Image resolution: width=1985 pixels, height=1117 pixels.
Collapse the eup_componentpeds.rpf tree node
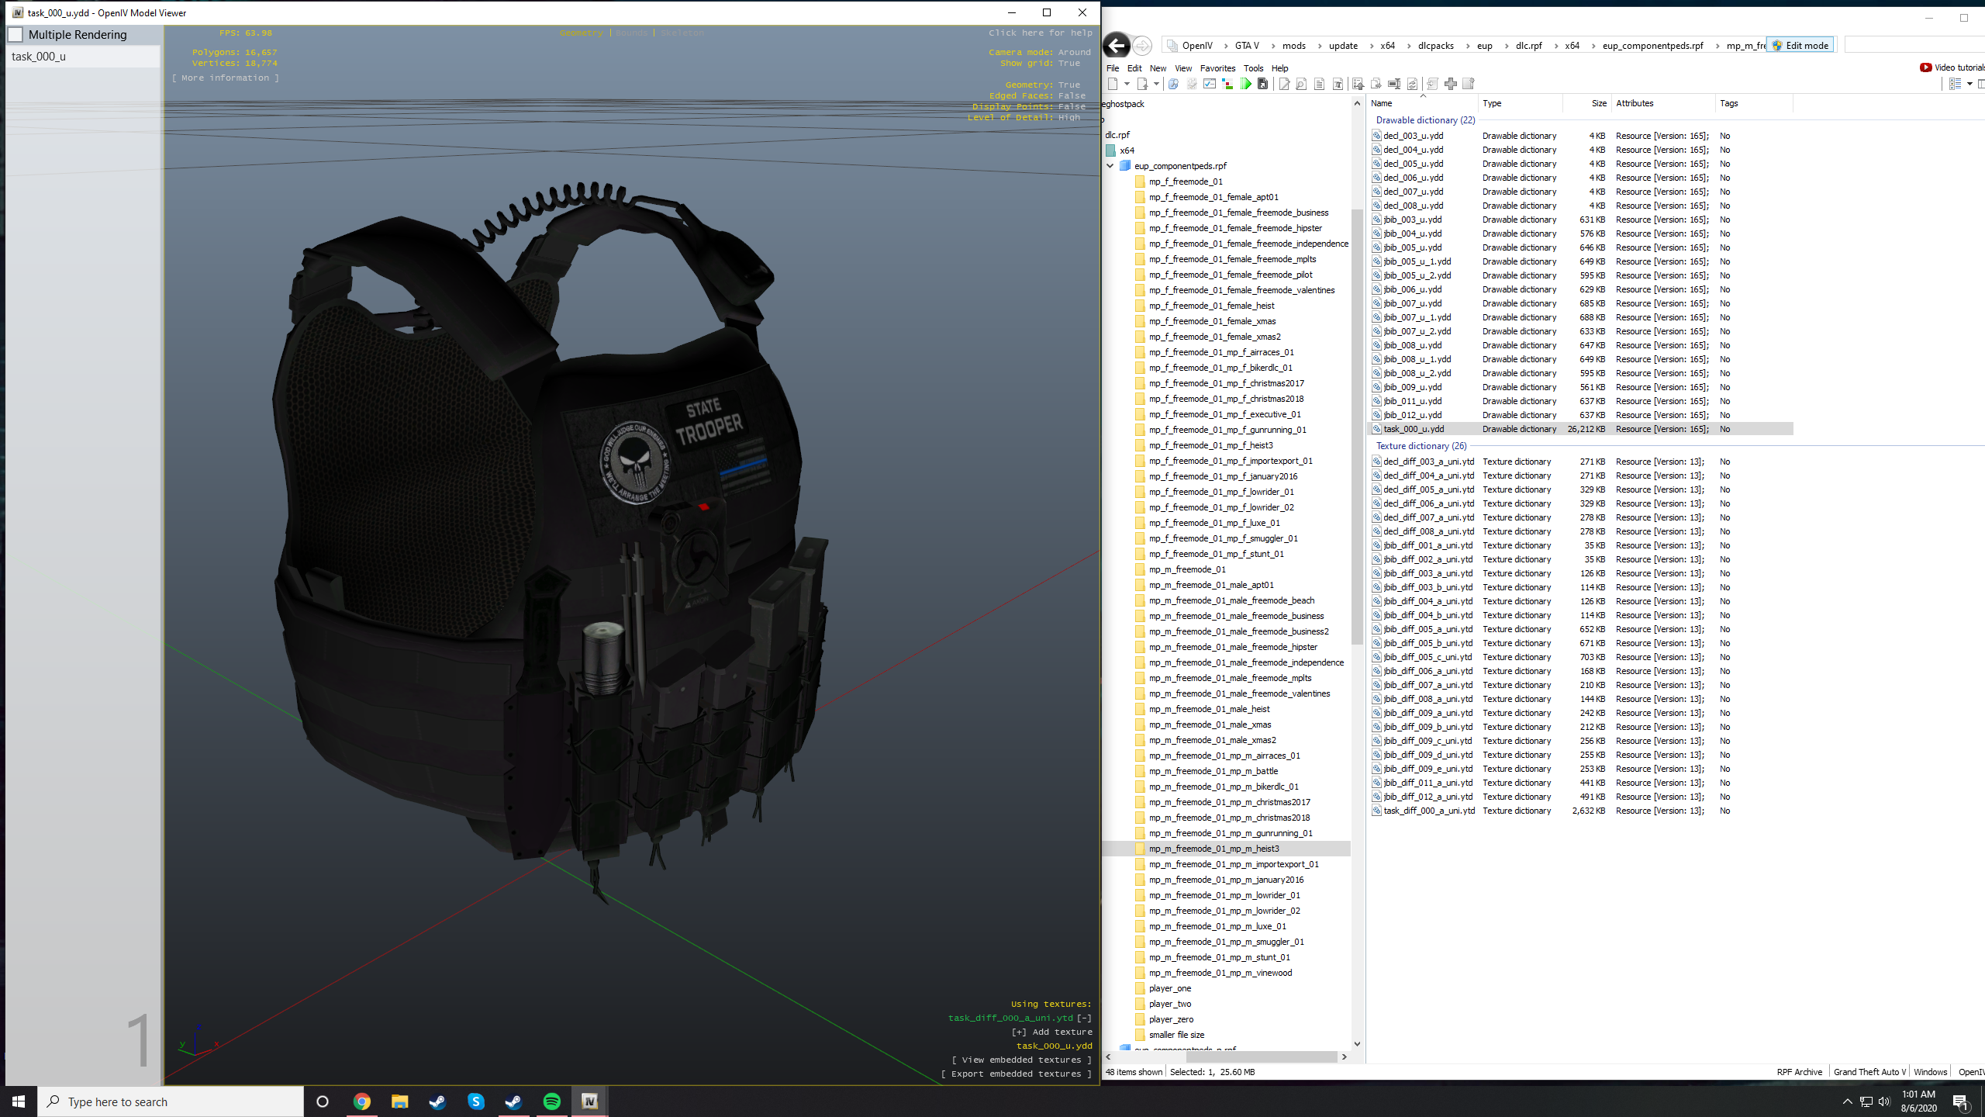[x=1110, y=165]
